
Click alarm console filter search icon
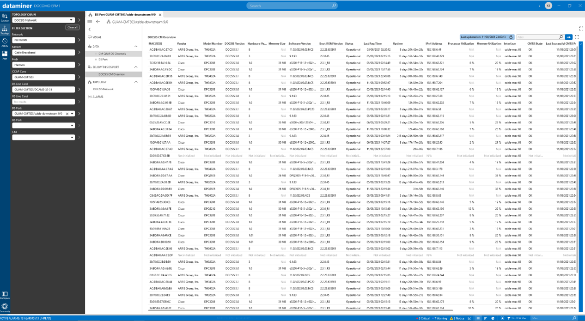(x=574, y=318)
